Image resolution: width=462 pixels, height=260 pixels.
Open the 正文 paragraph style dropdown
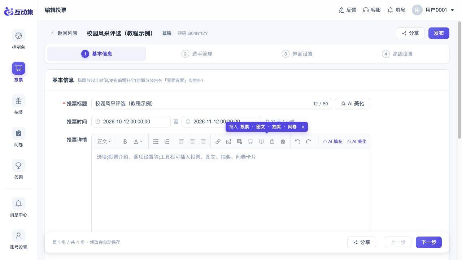pos(104,142)
